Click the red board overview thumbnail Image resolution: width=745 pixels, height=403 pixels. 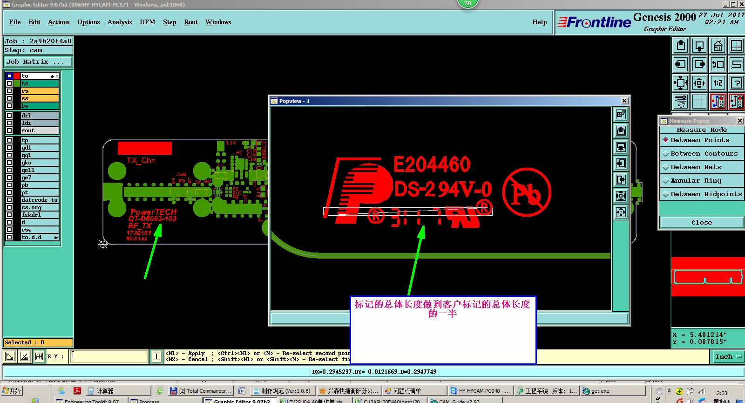click(708, 276)
